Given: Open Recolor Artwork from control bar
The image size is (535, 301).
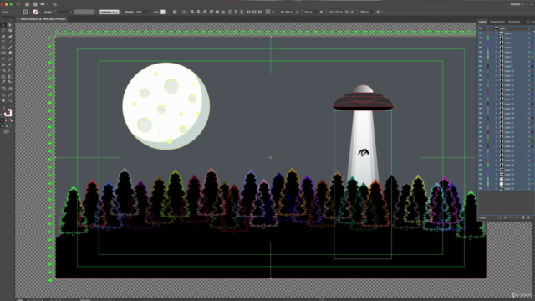Looking at the screenshot, I should [x=175, y=12].
